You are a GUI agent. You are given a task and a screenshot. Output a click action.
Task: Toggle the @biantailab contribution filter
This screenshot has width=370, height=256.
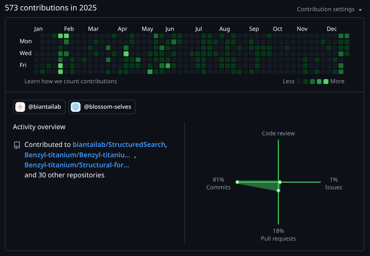point(39,107)
